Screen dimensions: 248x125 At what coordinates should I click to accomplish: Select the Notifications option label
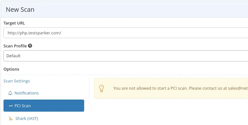pos(27,93)
